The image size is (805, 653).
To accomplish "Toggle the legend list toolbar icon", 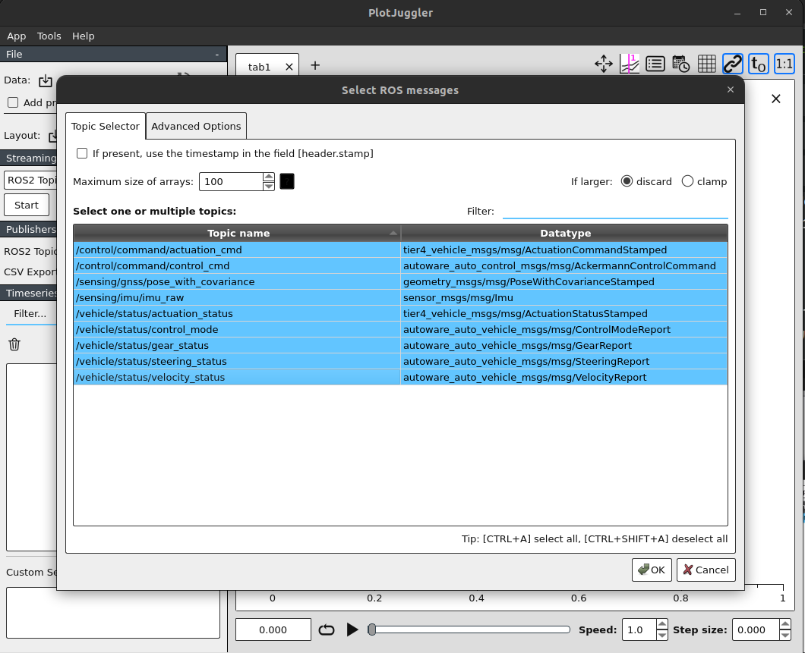I will point(655,64).
